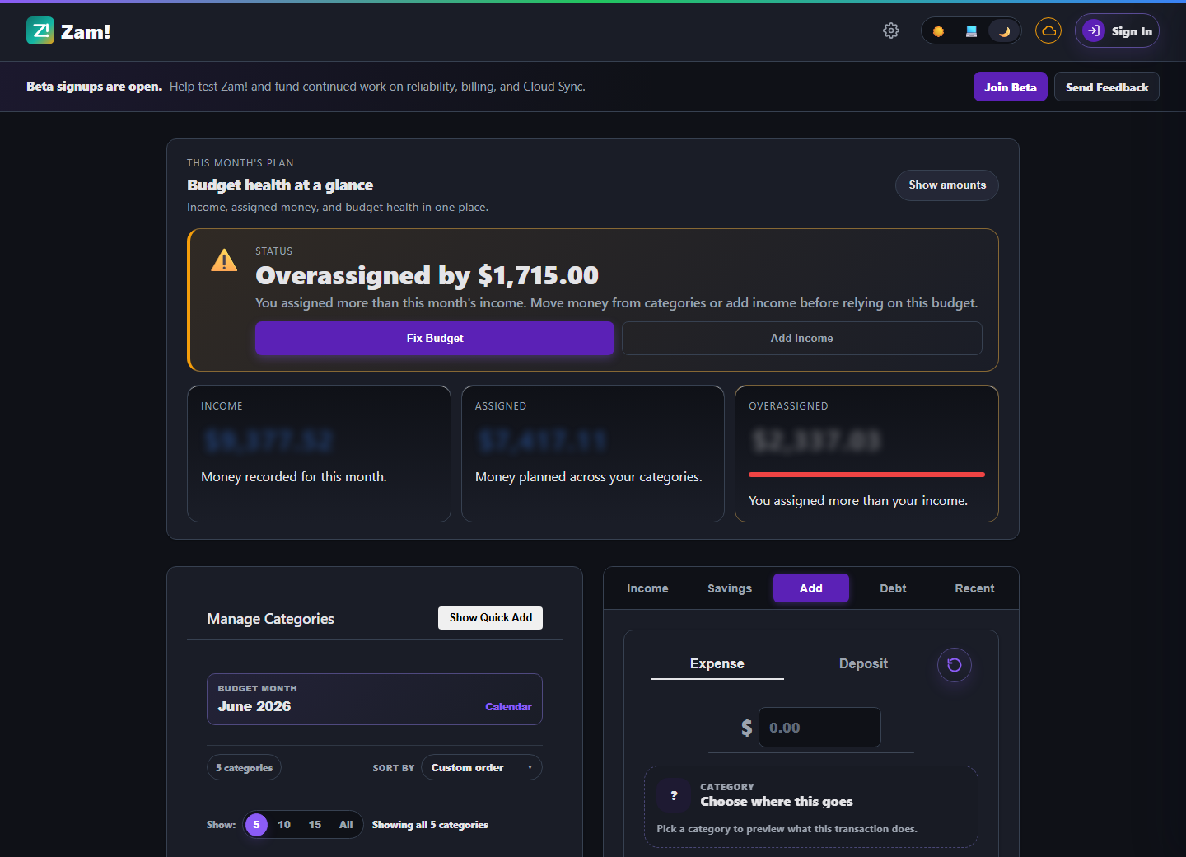Viewport: 1186px width, 857px height.
Task: Select dark theme moon icon
Action: point(1004,31)
